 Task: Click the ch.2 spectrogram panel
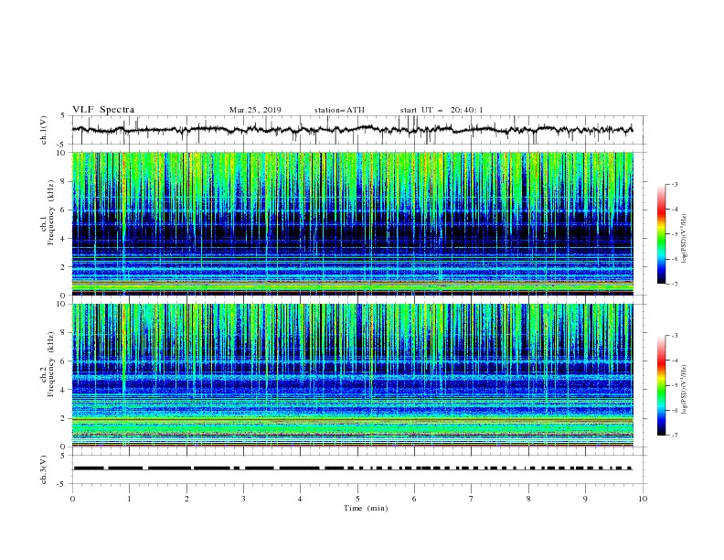(x=353, y=375)
